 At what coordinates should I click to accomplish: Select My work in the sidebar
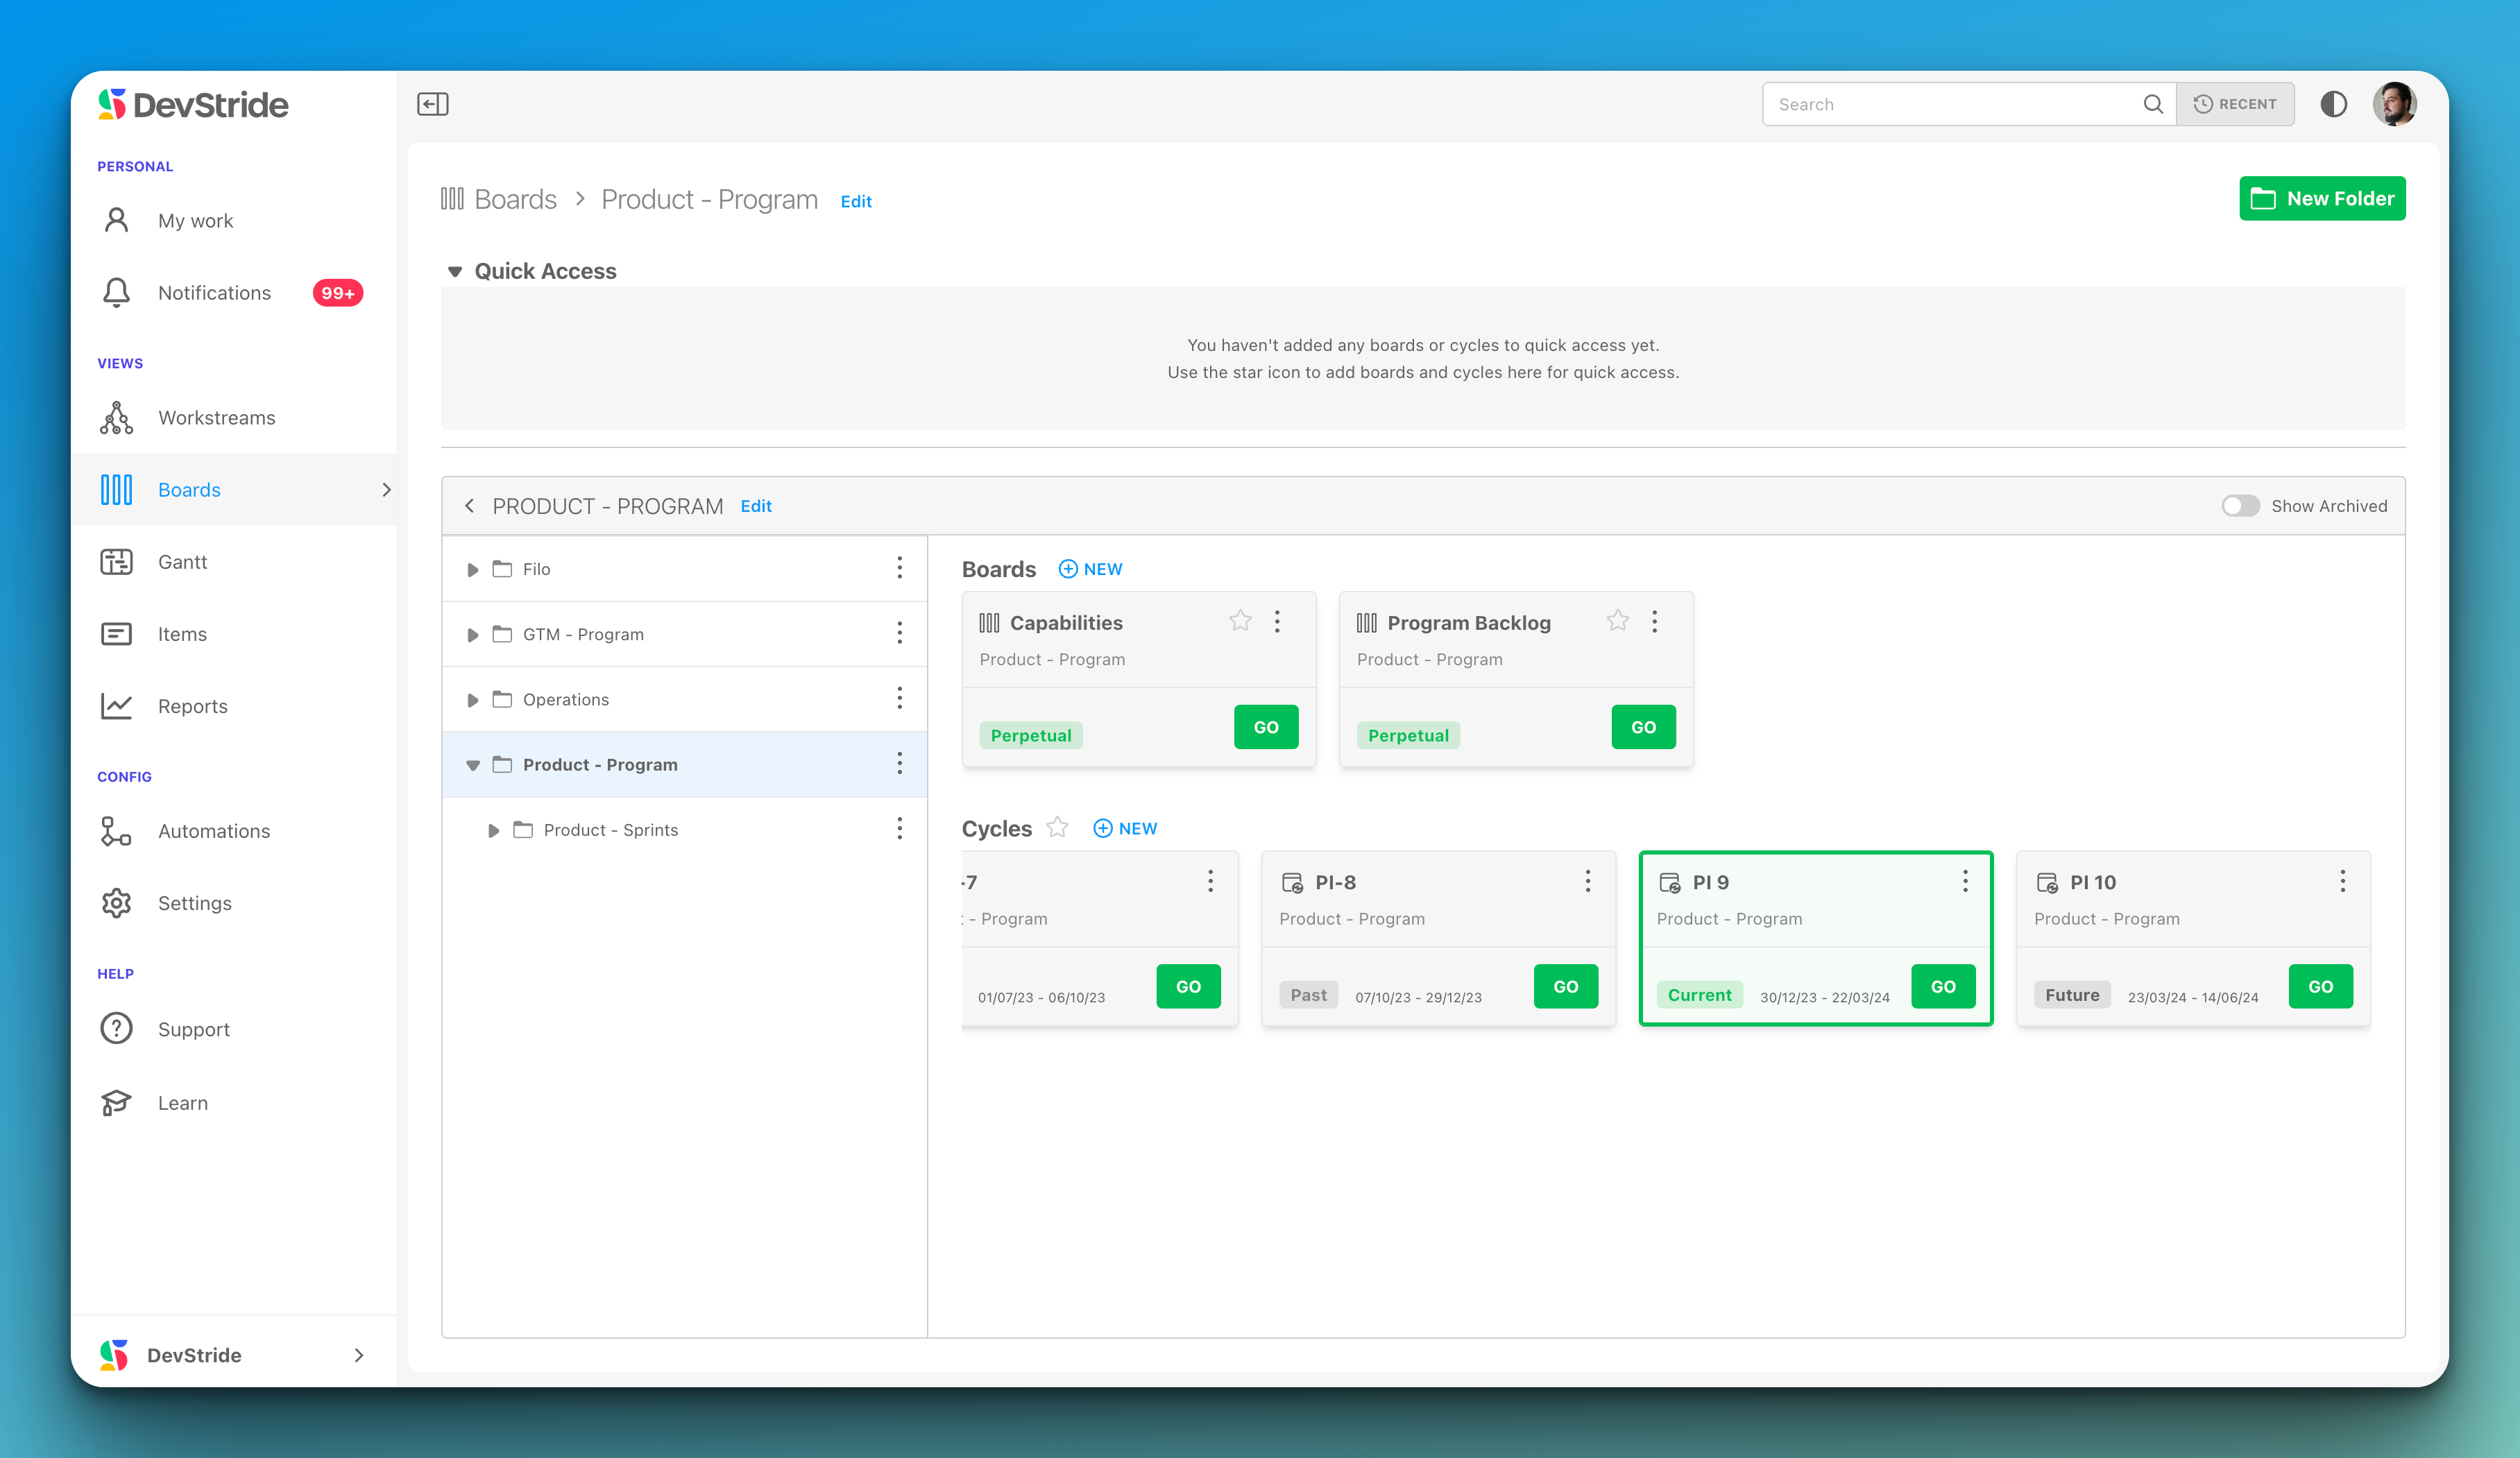[x=235, y=220]
